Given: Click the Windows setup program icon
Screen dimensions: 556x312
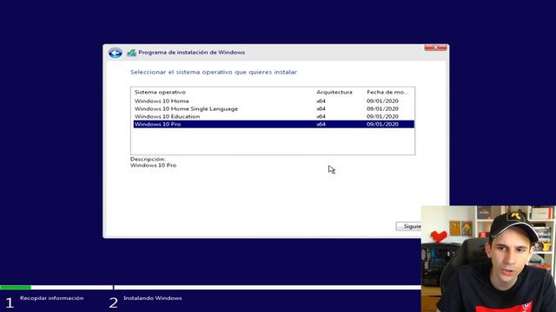Looking at the screenshot, I should (x=131, y=53).
